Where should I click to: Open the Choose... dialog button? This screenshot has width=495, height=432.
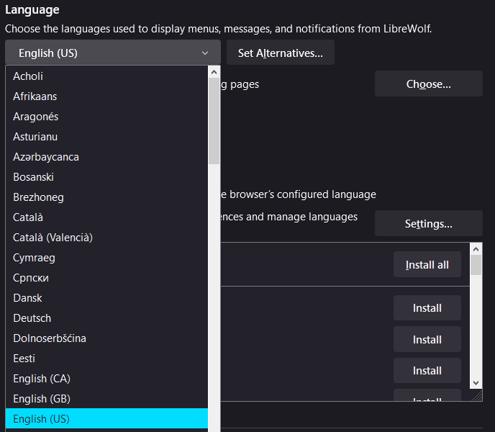click(x=428, y=84)
